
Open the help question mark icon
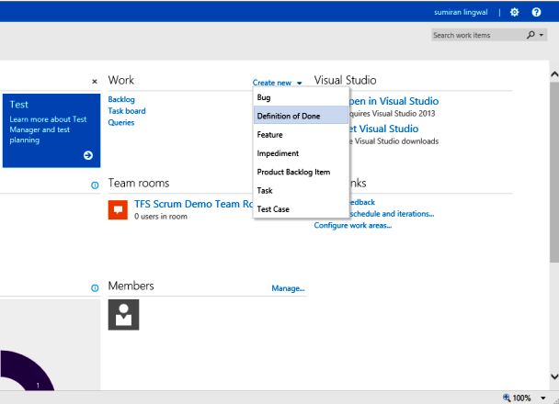coord(536,13)
